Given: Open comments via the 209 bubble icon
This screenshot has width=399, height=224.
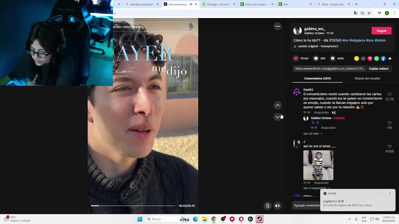Looking at the screenshot, I should [316, 58].
